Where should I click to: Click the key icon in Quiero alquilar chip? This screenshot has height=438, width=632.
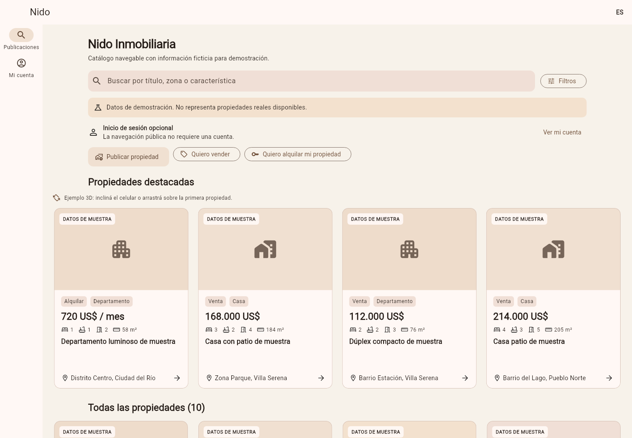click(255, 154)
